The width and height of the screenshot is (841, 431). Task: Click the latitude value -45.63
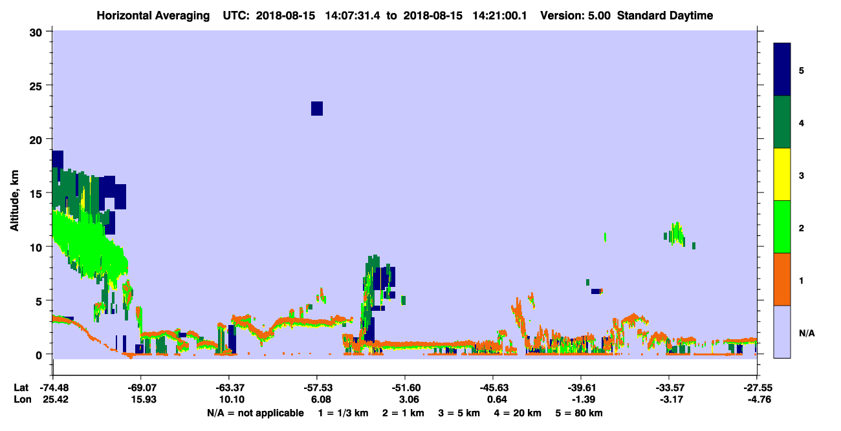(x=493, y=388)
